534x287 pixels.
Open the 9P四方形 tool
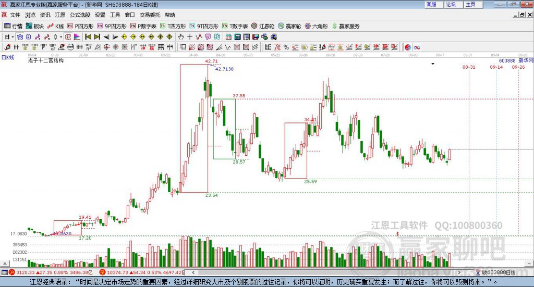coord(112,26)
